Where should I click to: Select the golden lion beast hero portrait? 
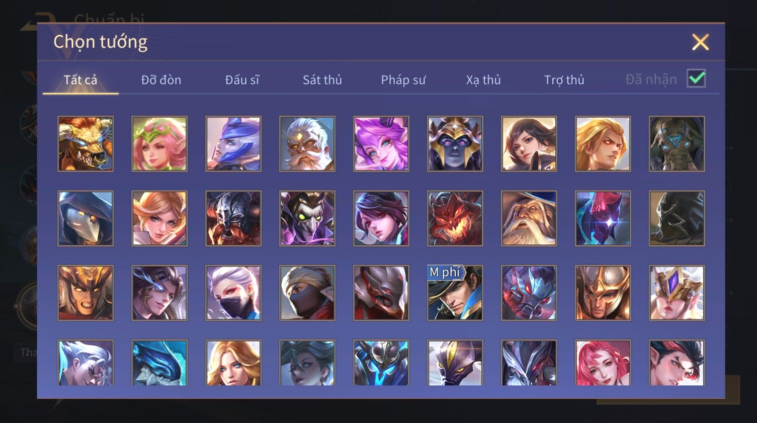[x=86, y=144]
